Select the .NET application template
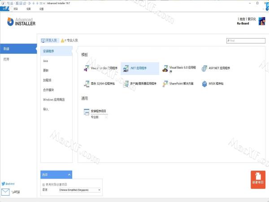The width and height of the screenshot is (269, 202). click(x=139, y=68)
